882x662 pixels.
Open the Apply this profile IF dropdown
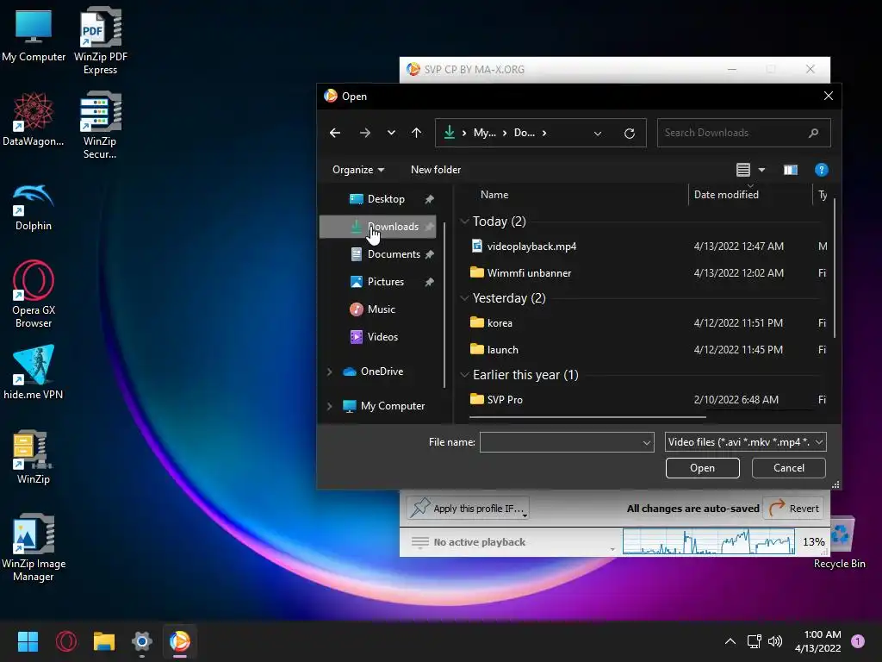(468, 509)
